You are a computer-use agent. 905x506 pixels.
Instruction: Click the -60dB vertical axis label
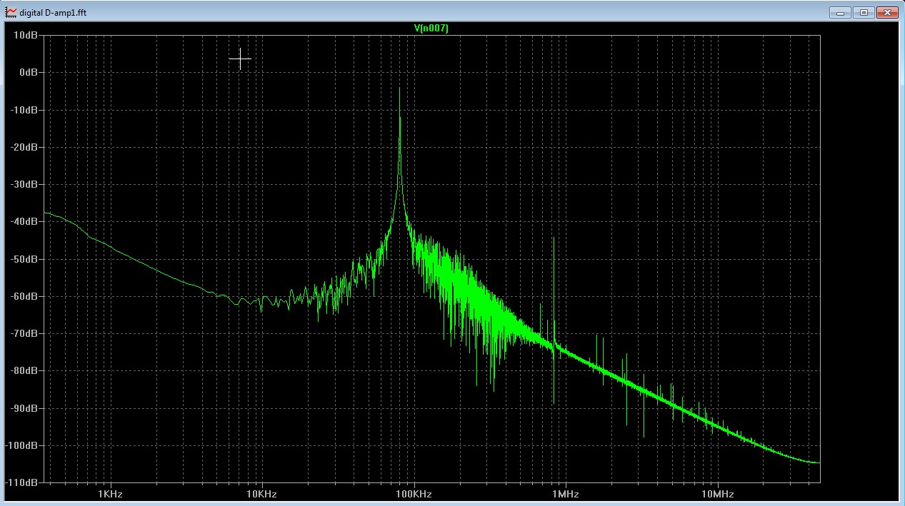24,296
